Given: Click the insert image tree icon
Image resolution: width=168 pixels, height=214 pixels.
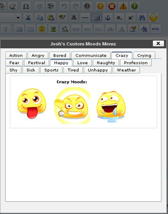Looking at the screenshot, I should 53,29.
